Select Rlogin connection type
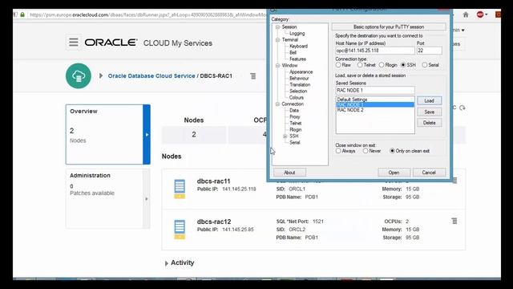Screen dimensions: 513x289 (x=382, y=65)
